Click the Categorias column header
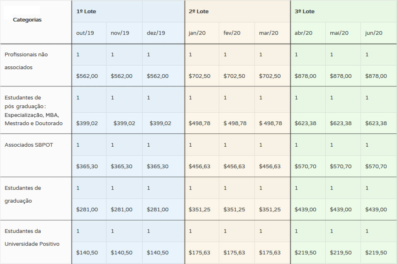The width and height of the screenshot is (397, 264). click(x=27, y=20)
